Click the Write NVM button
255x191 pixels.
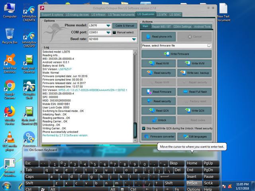pos(194,64)
